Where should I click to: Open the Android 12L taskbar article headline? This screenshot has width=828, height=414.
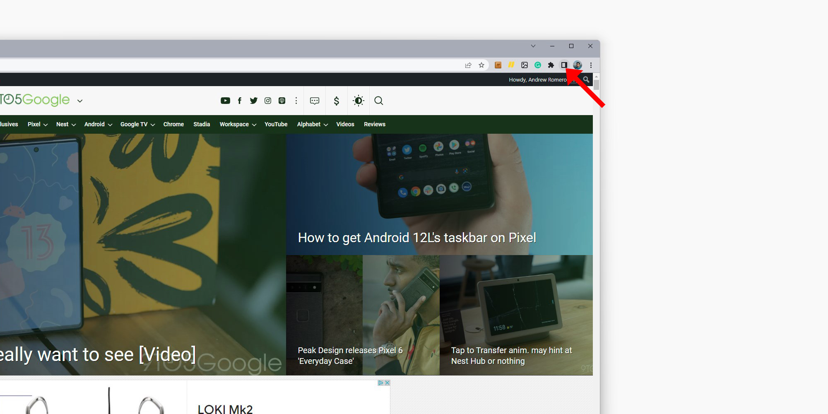[x=416, y=237]
